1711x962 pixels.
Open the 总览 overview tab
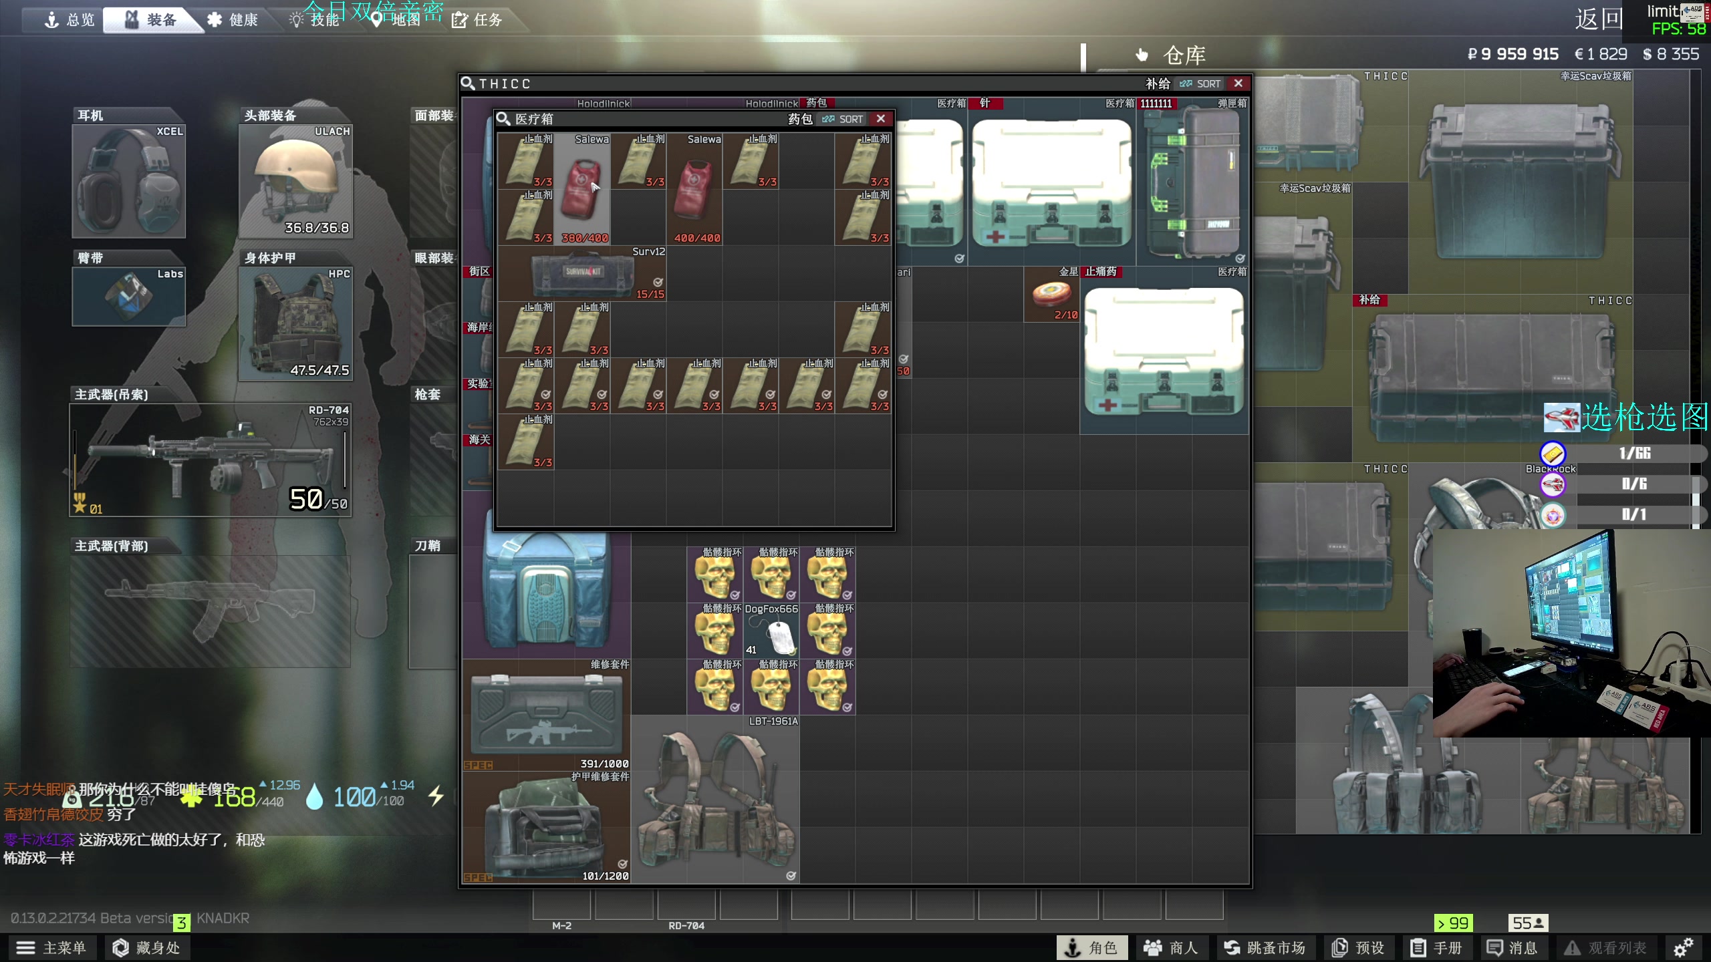coord(70,19)
